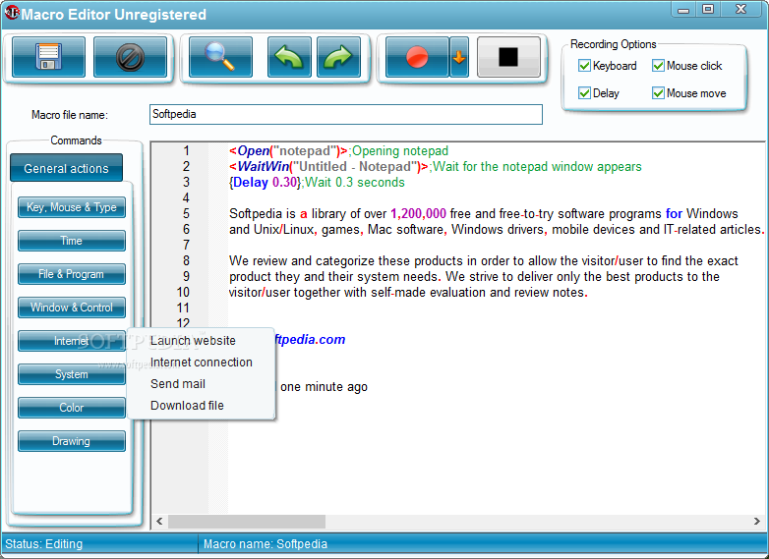Viewport: 769px width, 559px height.
Task: Click 'Wait 0.3 seconds' comment
Action: click(x=355, y=183)
